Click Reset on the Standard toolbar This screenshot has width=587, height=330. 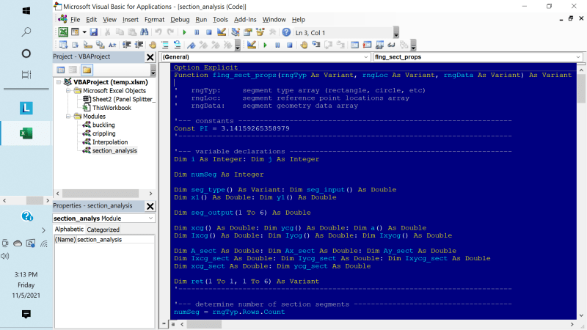209,32
